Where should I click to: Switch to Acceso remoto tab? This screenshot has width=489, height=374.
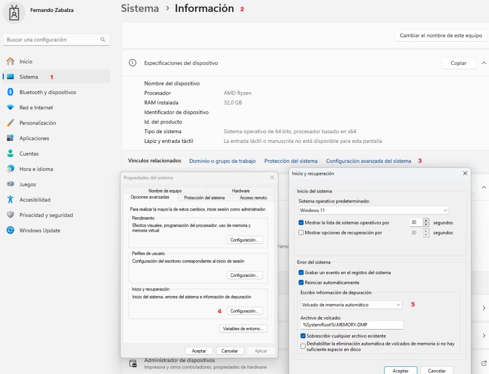click(253, 198)
